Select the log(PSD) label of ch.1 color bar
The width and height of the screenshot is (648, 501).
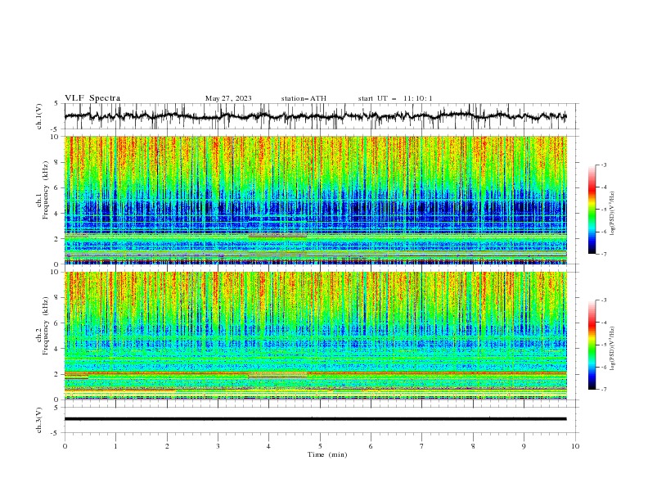(612, 214)
